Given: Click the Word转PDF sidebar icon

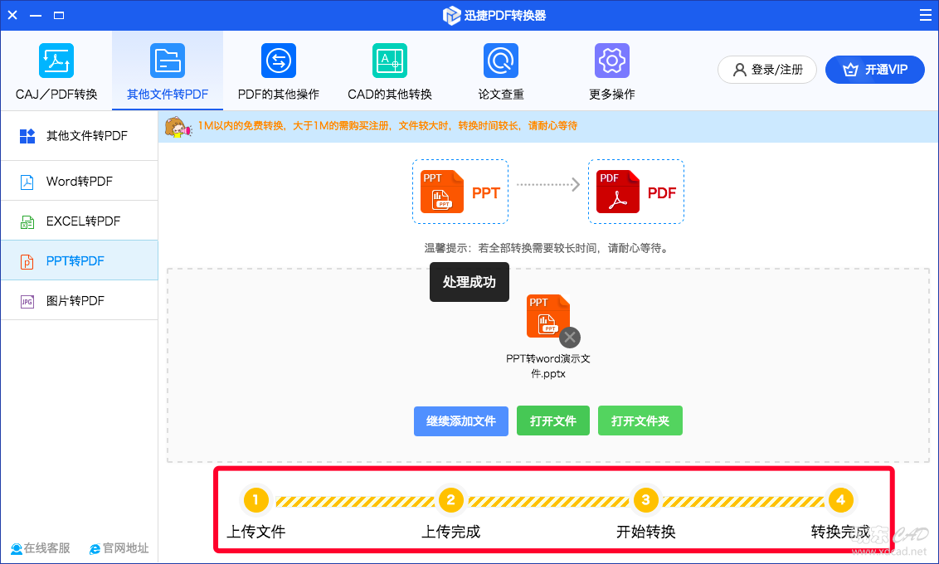Looking at the screenshot, I should [27, 182].
